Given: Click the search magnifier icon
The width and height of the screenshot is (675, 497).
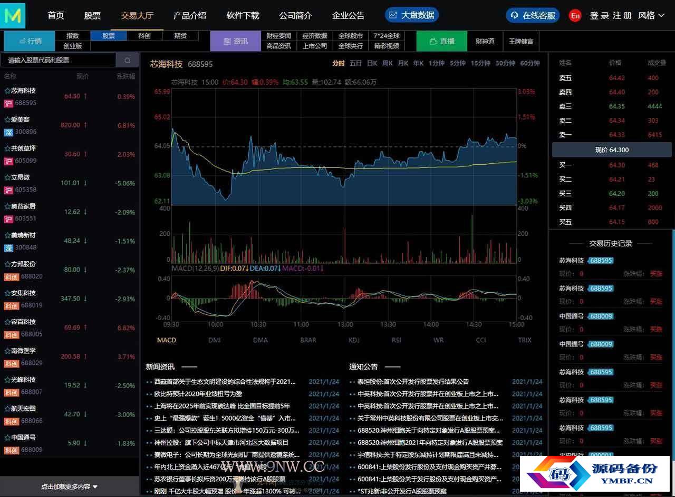Looking at the screenshot, I should [x=128, y=61].
